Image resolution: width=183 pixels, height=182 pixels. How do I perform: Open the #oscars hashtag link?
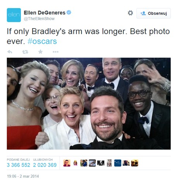click(x=42, y=41)
